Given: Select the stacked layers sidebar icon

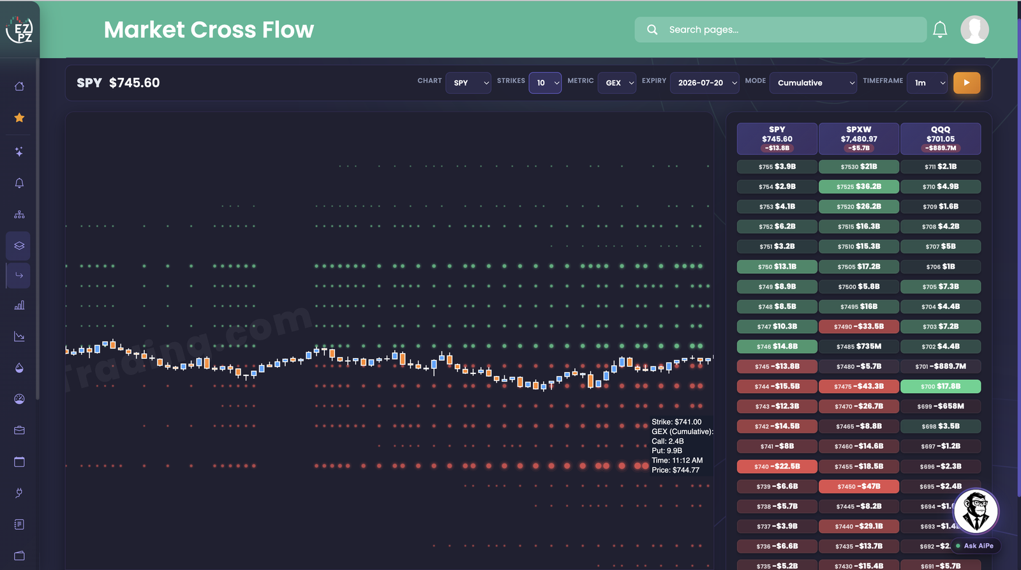Looking at the screenshot, I should [19, 246].
